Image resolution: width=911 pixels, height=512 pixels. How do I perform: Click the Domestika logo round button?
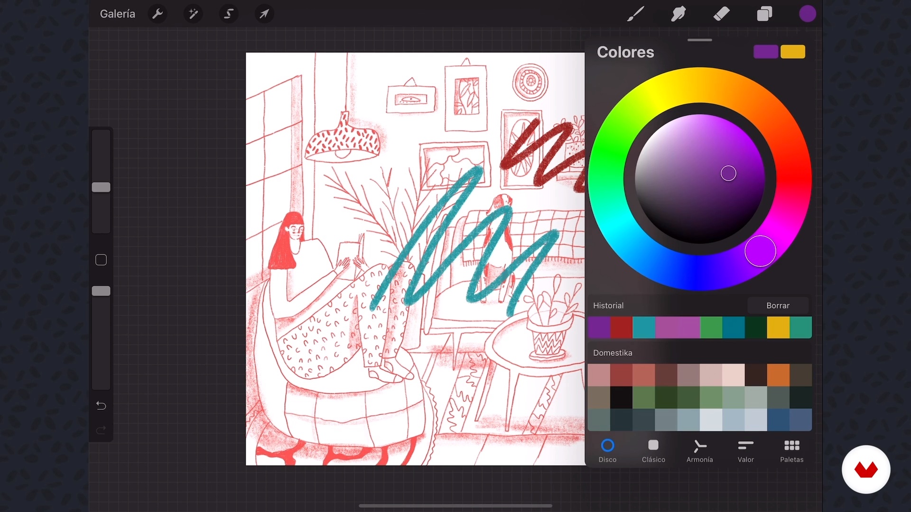[866, 469]
